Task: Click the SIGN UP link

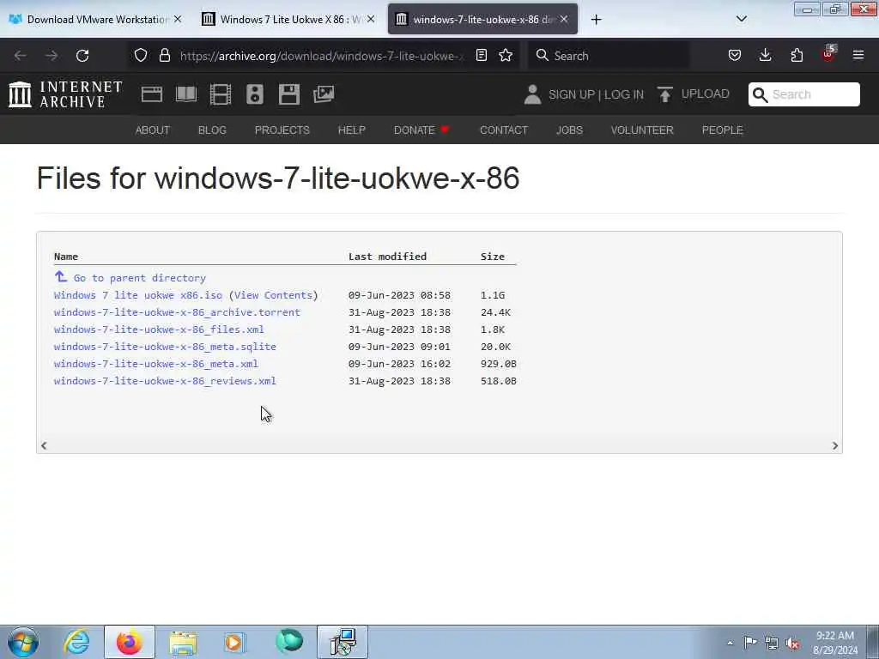Action: pyautogui.click(x=572, y=94)
